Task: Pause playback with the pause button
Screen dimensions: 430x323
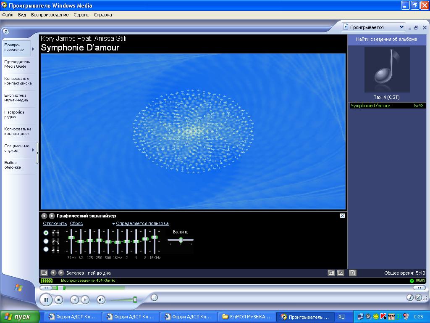Action: pyautogui.click(x=46, y=300)
